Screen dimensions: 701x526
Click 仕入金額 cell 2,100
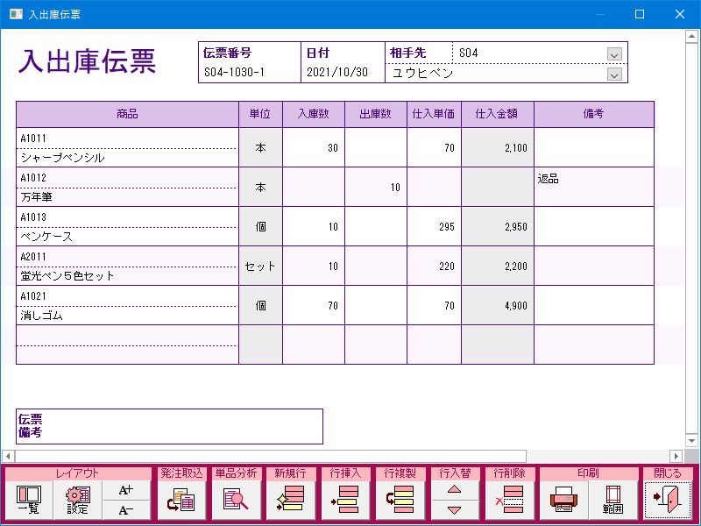(497, 147)
